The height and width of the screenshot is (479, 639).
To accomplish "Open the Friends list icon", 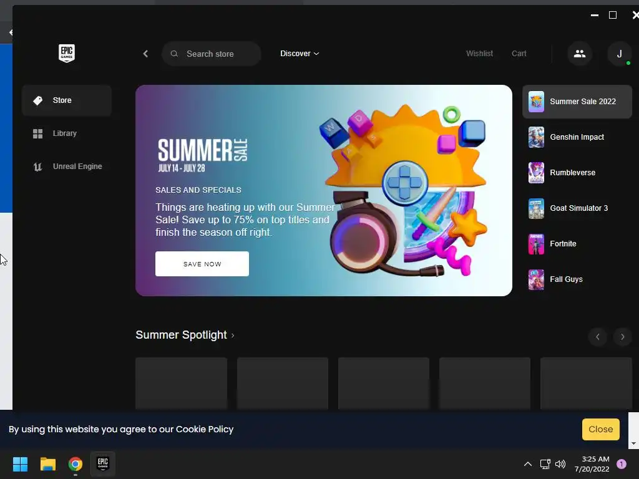I will click(x=580, y=54).
